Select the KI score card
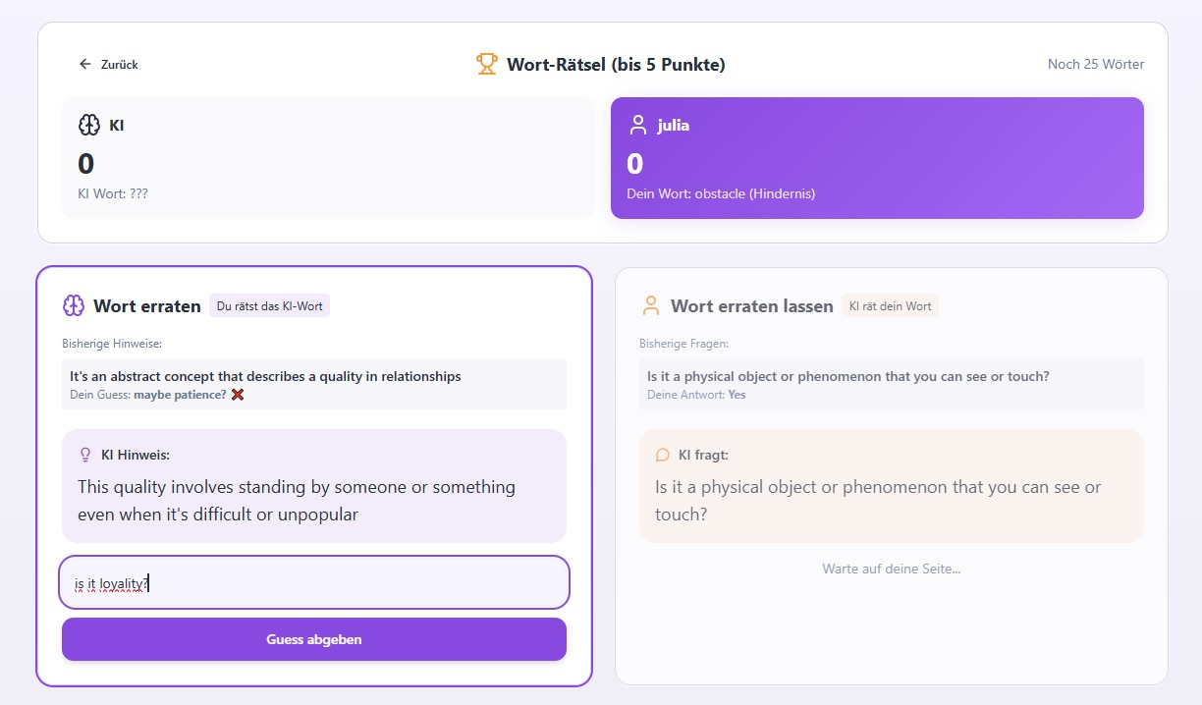Viewport: 1202px width, 705px height. [328, 158]
